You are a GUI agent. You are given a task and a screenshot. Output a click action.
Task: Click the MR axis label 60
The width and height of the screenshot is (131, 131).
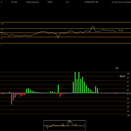coord(128,82)
